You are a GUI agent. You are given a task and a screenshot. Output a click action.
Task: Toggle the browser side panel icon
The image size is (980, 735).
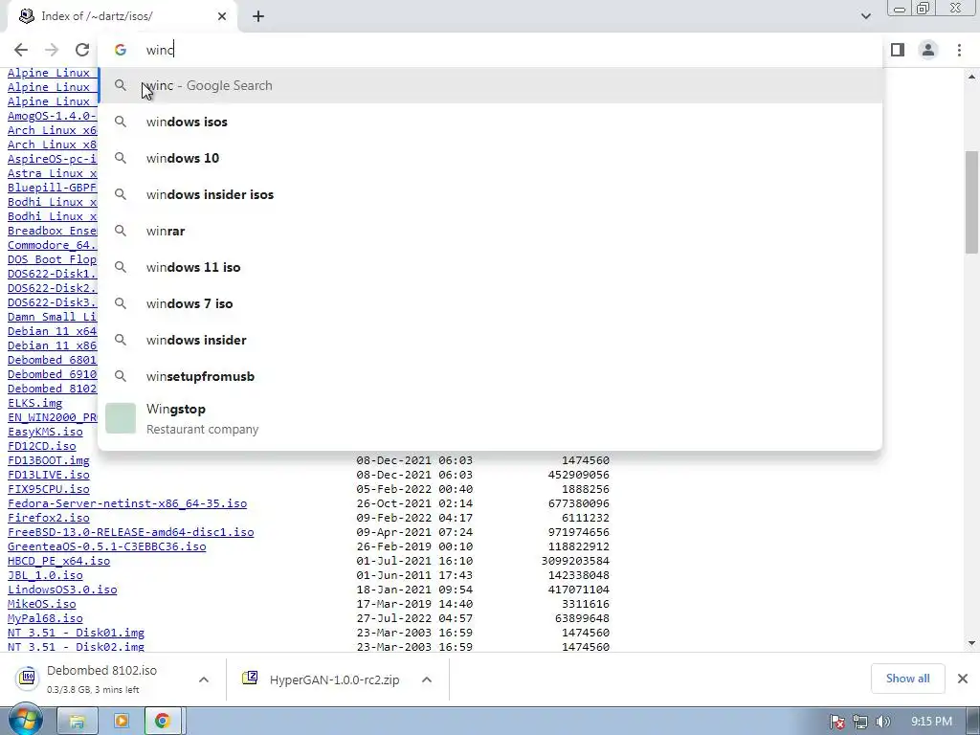pyautogui.click(x=898, y=50)
